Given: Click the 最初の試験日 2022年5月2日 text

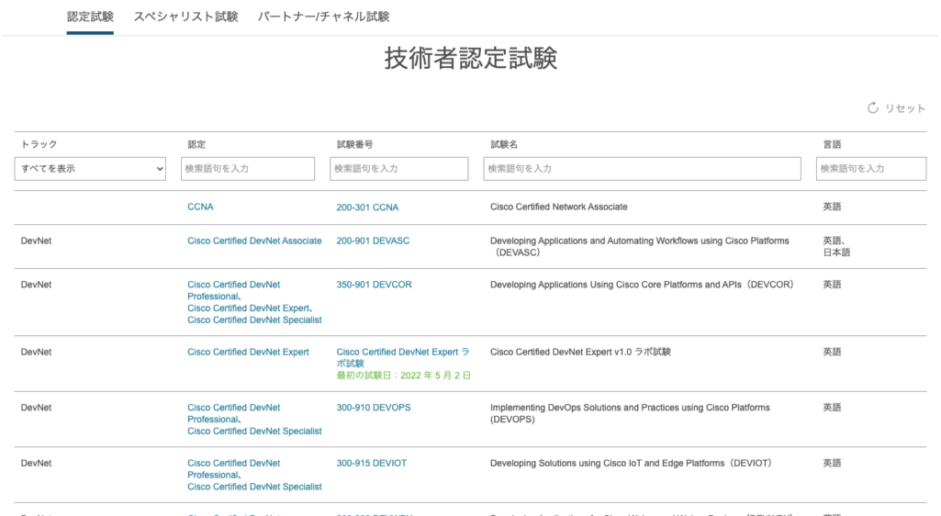Looking at the screenshot, I should click(x=403, y=375).
